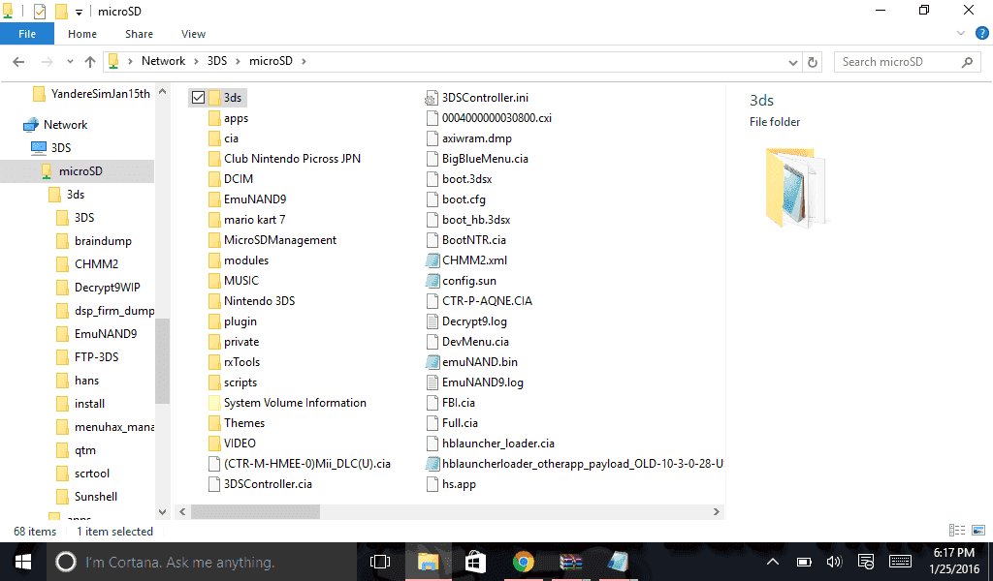Image resolution: width=993 pixels, height=581 pixels.
Task: Click the battery status tray icon
Action: [x=804, y=562]
